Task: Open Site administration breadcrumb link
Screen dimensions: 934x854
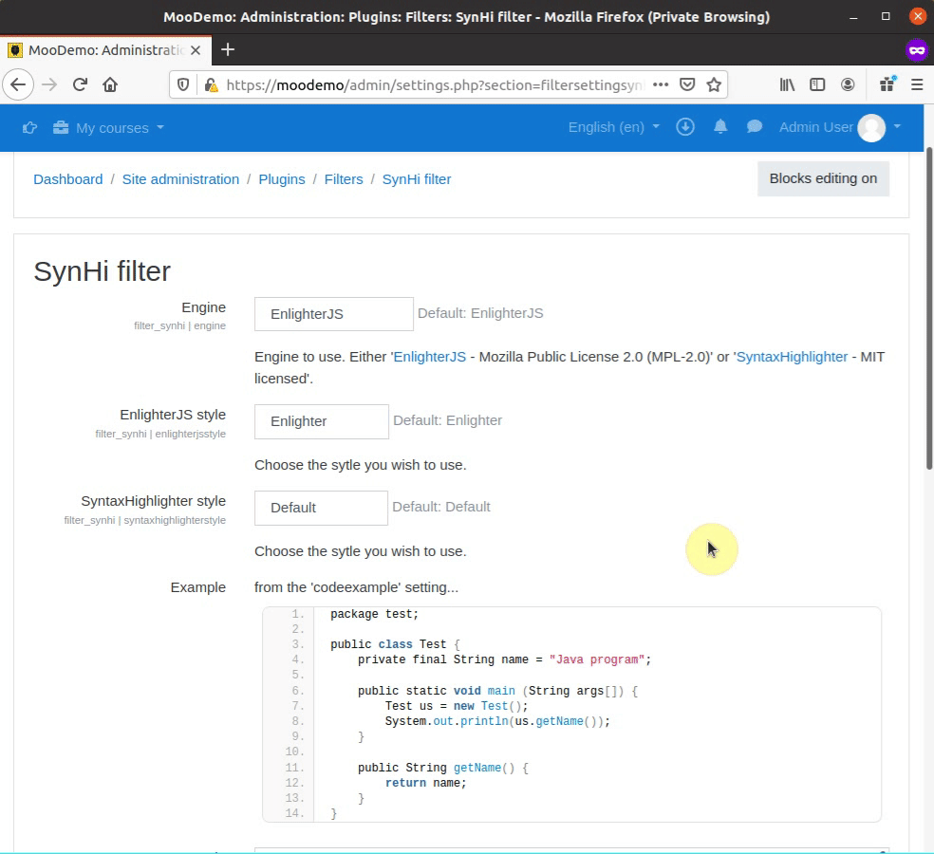Action: click(180, 179)
